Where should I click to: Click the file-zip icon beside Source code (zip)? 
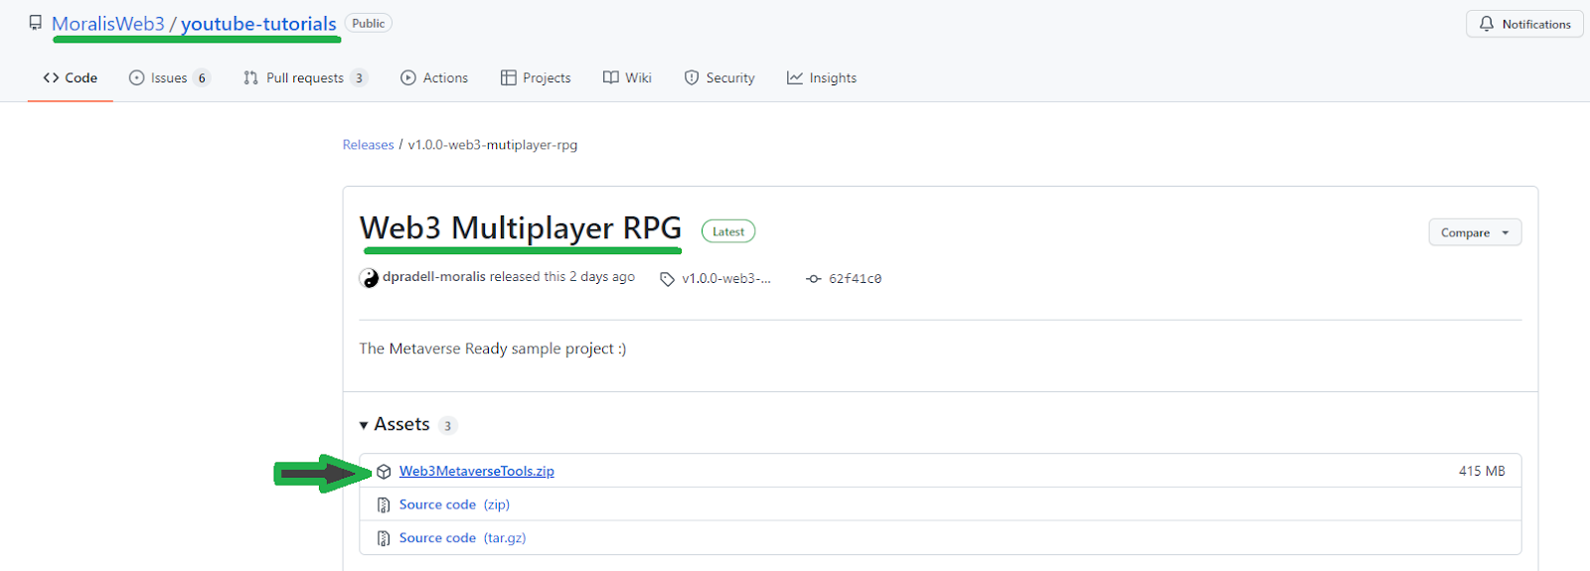384,505
